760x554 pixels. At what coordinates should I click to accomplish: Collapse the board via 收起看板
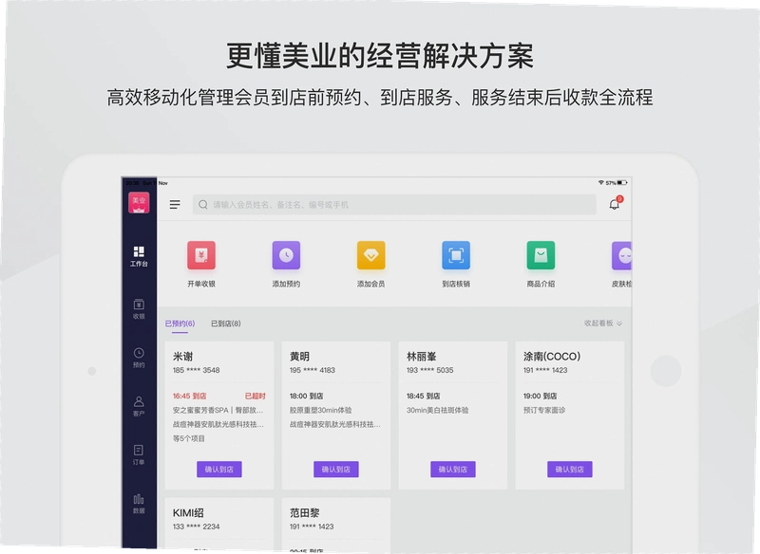tap(603, 323)
